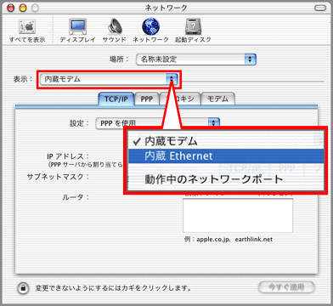This screenshot has height=306, width=333.
Task: Open the 設定 dropdown showing PPP を使用
Action: pos(158,123)
